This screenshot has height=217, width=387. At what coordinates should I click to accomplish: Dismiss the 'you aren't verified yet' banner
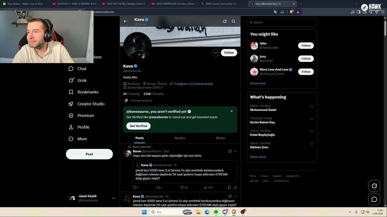coord(232,111)
